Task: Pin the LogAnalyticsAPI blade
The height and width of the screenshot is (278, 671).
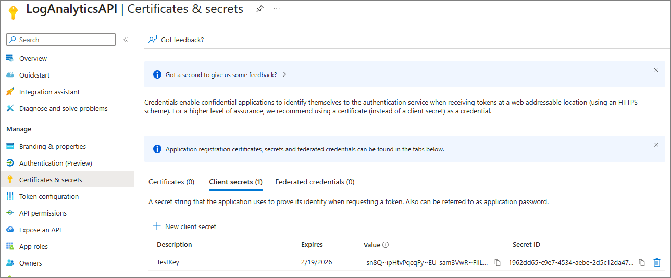Action: coord(259,9)
